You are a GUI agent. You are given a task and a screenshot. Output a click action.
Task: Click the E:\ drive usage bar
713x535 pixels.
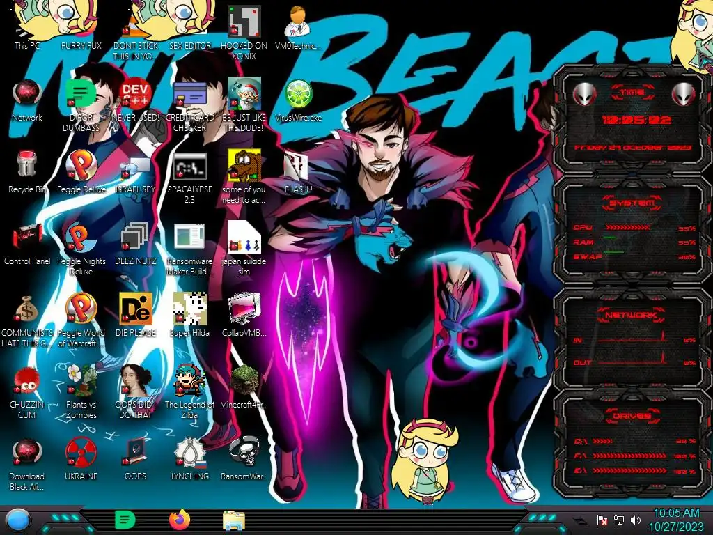pos(629,470)
